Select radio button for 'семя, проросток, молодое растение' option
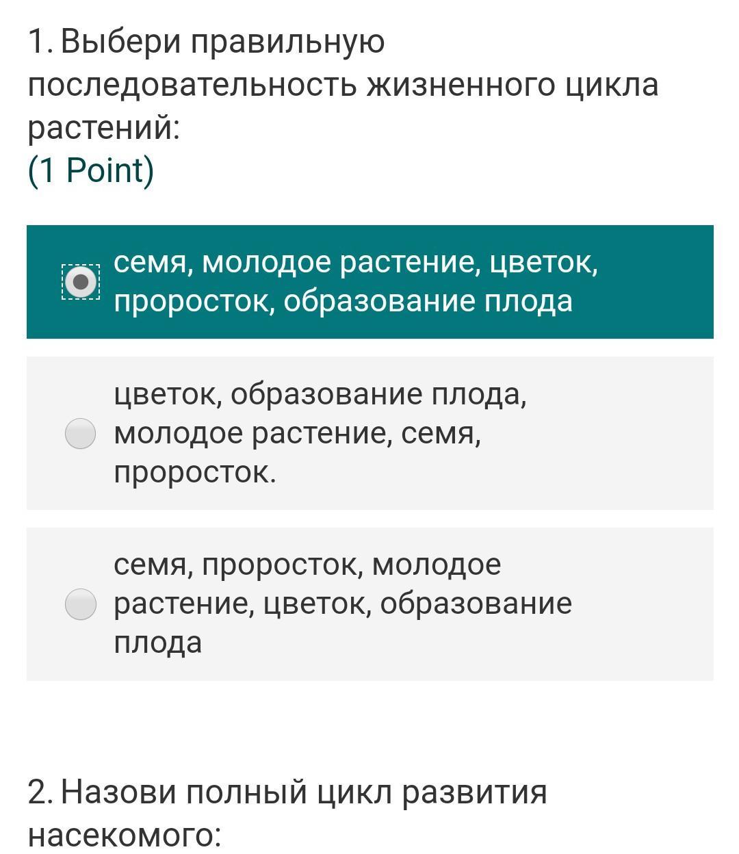The image size is (739, 854). [x=80, y=604]
